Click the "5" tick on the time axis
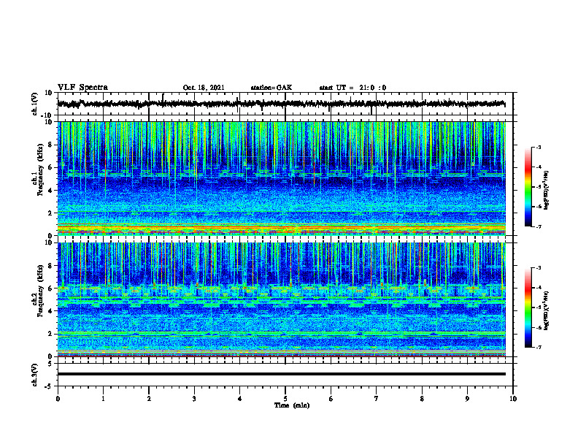Image resolution: width=578 pixels, height=447 pixels. coord(285,399)
